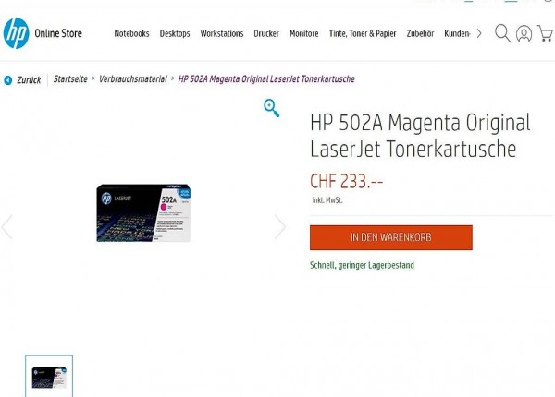
Task: Open the Drucker menu
Action: (266, 33)
